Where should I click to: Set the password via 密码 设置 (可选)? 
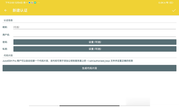[x=95, y=42]
